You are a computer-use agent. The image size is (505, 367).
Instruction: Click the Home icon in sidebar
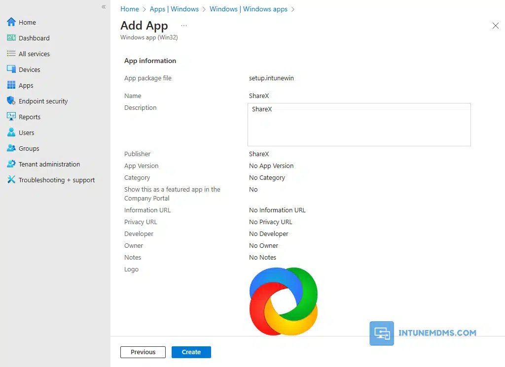click(11, 22)
